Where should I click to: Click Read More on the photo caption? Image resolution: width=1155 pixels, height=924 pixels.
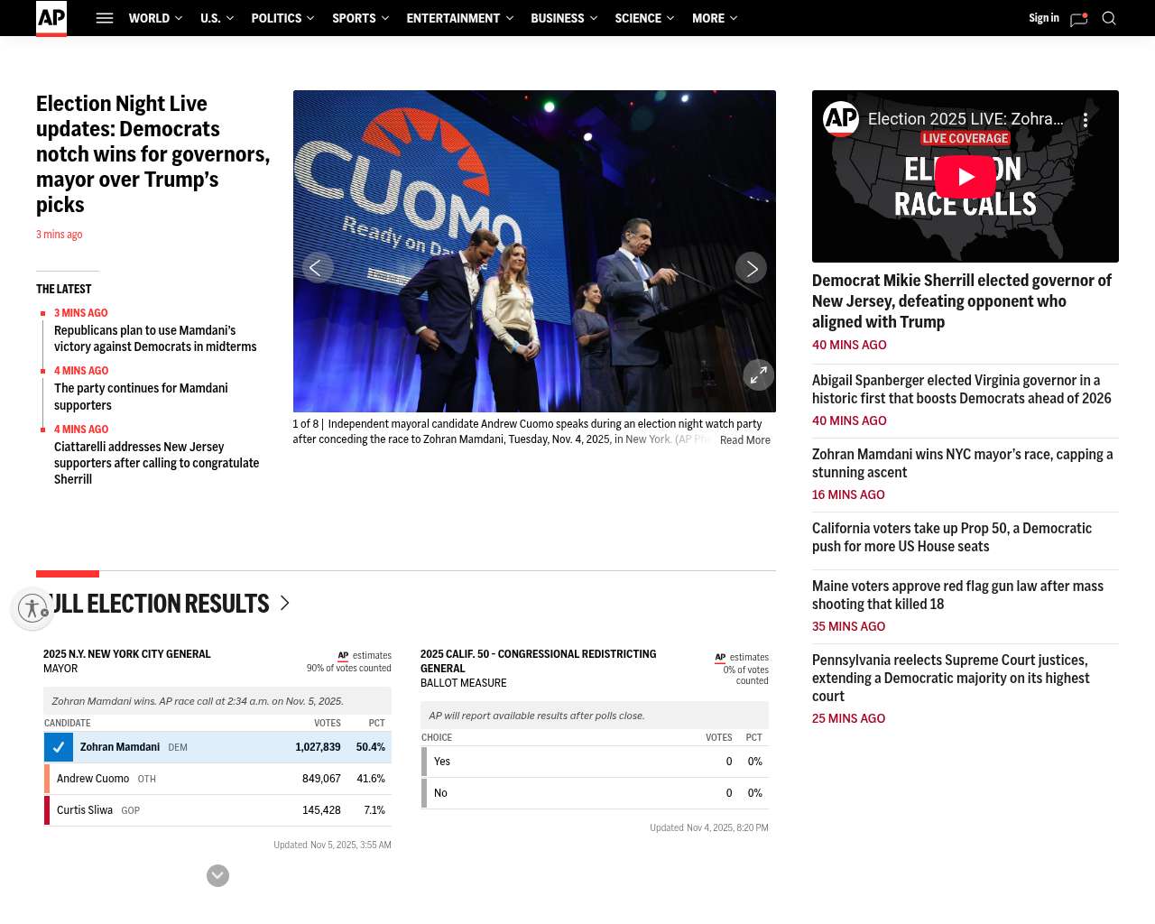[x=745, y=440]
